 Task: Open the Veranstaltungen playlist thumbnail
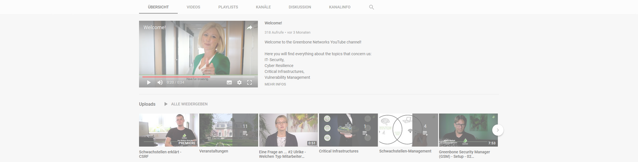pyautogui.click(x=228, y=130)
